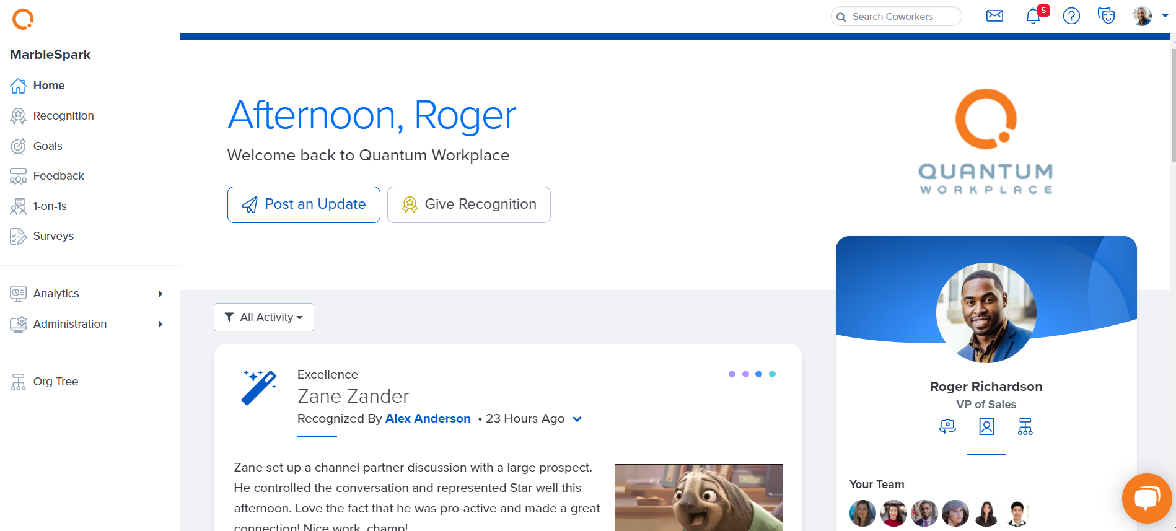Click the teal dot on recognition card
The image size is (1176, 531).
772,374
